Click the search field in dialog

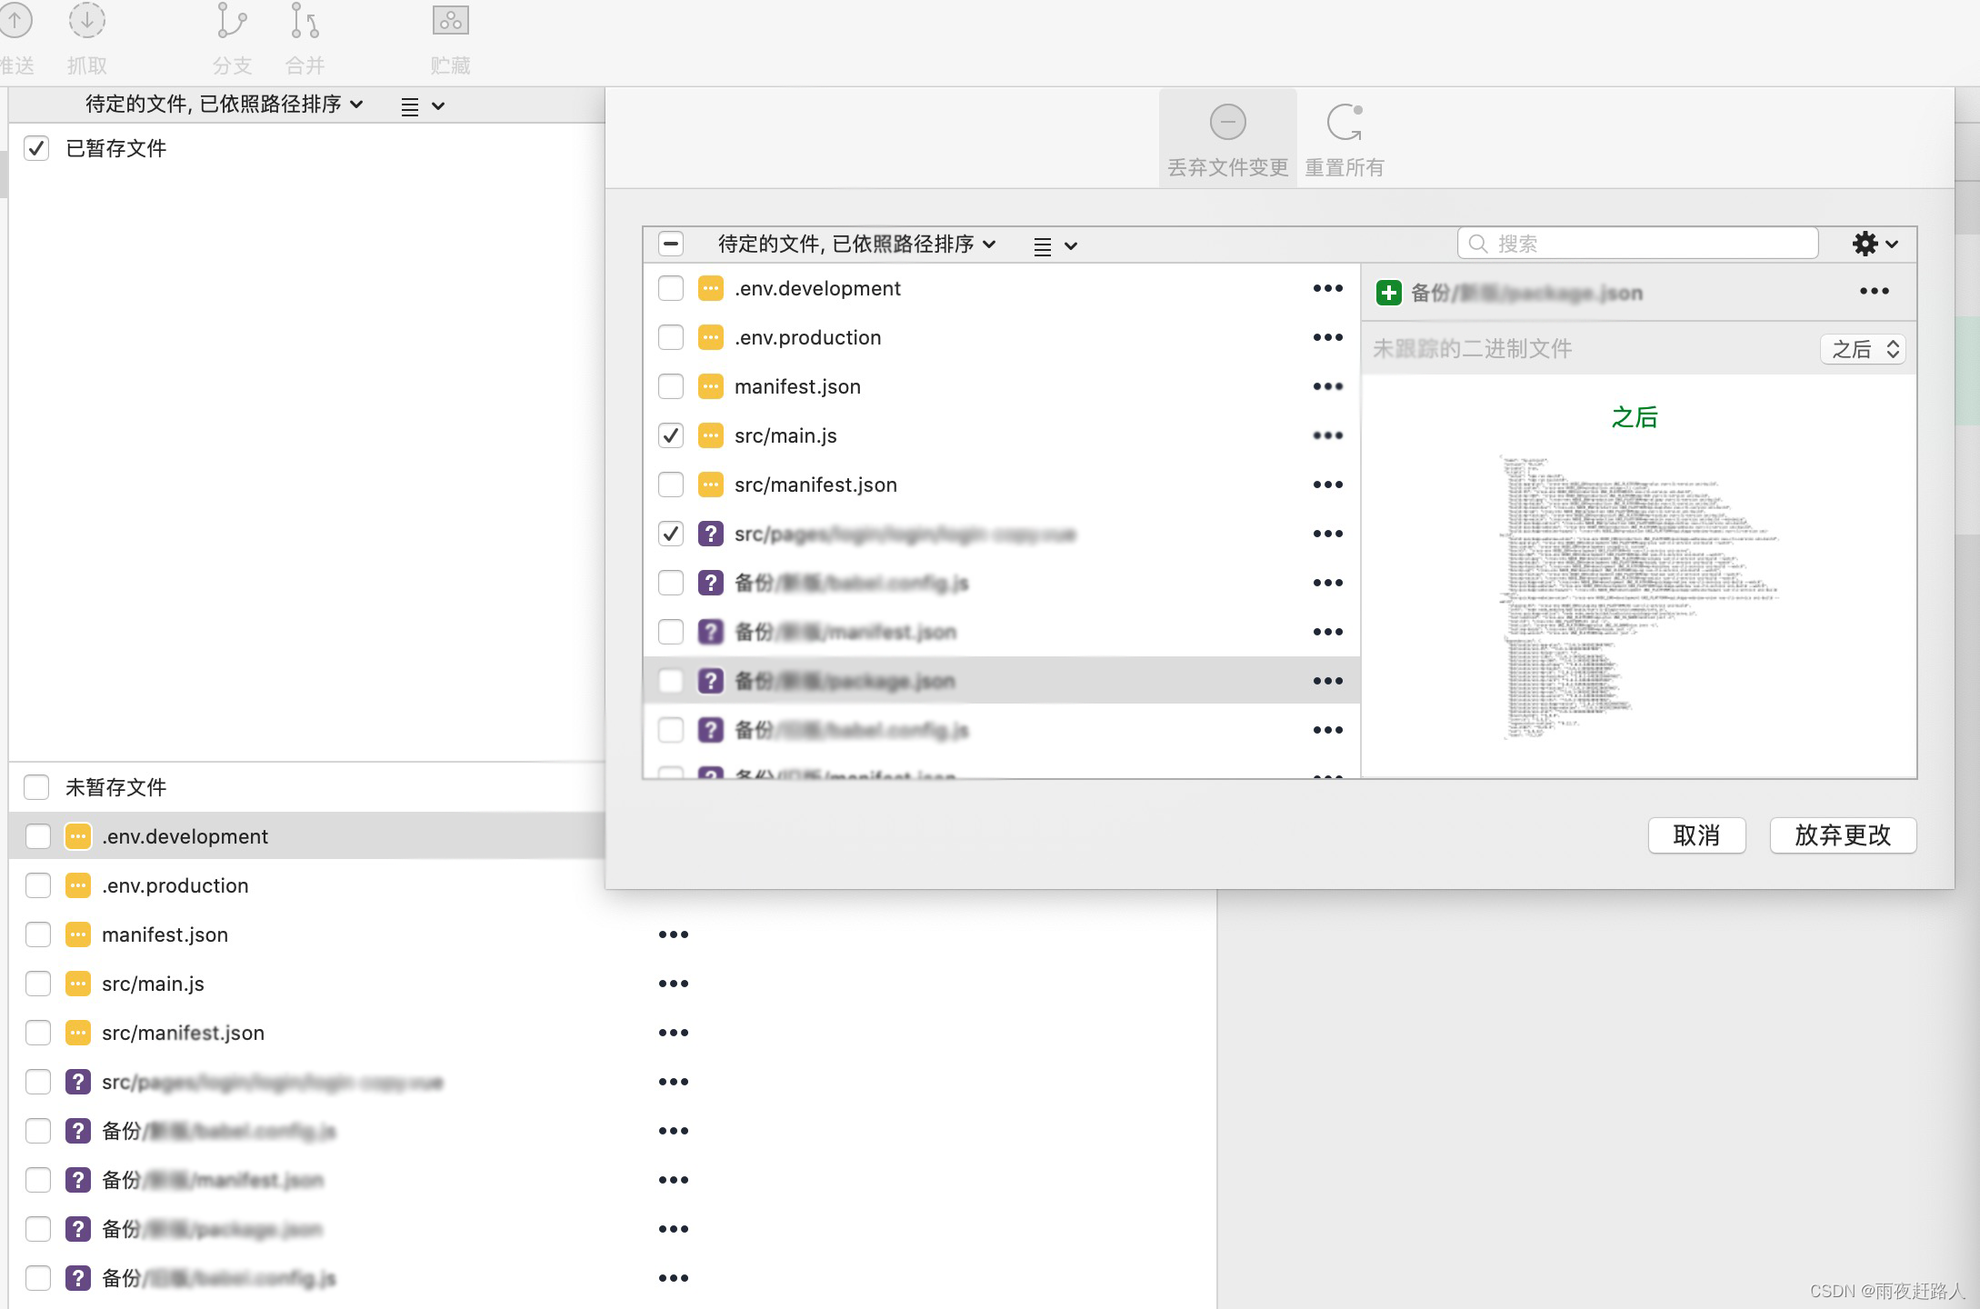coord(1637,244)
